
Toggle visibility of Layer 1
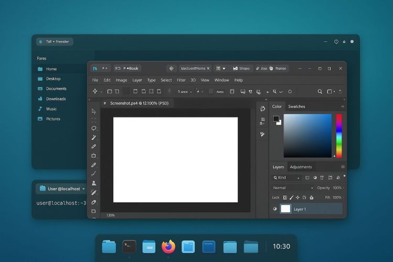(275, 209)
